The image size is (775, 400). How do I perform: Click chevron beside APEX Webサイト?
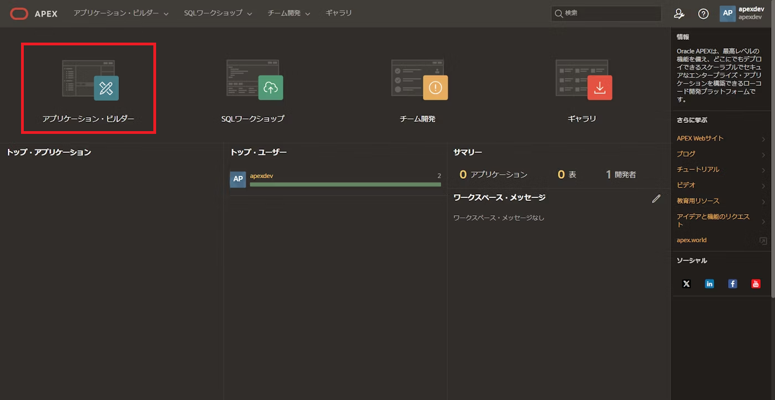[763, 139]
